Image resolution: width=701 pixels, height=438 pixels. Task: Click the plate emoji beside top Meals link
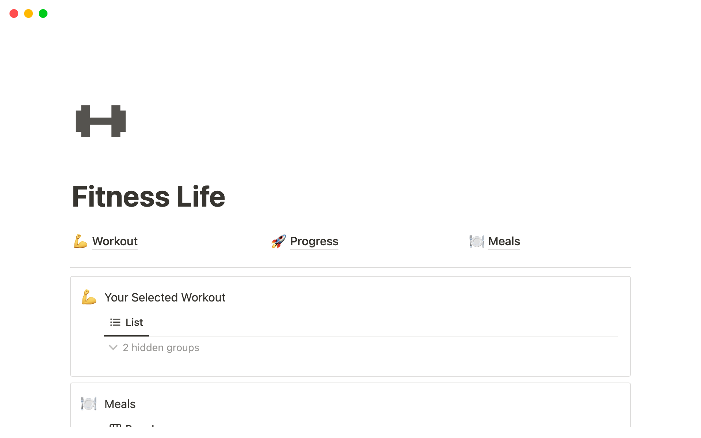click(476, 241)
